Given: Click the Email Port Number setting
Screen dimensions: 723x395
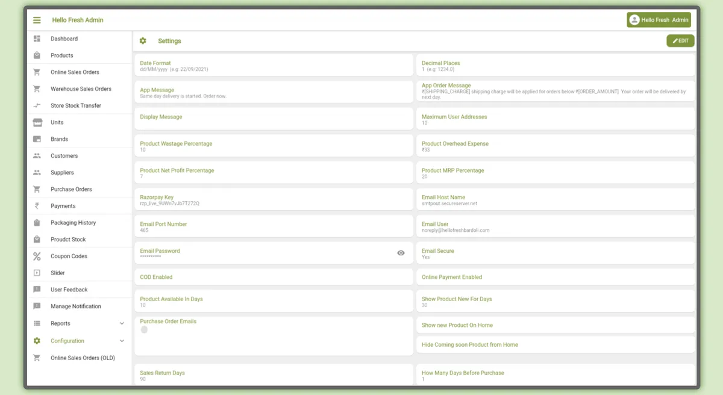Looking at the screenshot, I should point(274,226).
